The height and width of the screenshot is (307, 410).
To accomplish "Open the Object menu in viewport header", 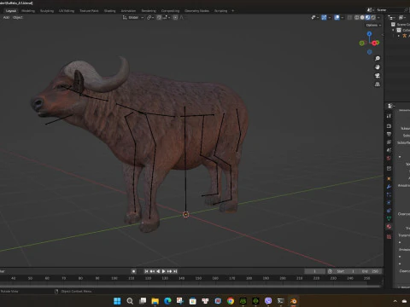I will tap(18, 18).
